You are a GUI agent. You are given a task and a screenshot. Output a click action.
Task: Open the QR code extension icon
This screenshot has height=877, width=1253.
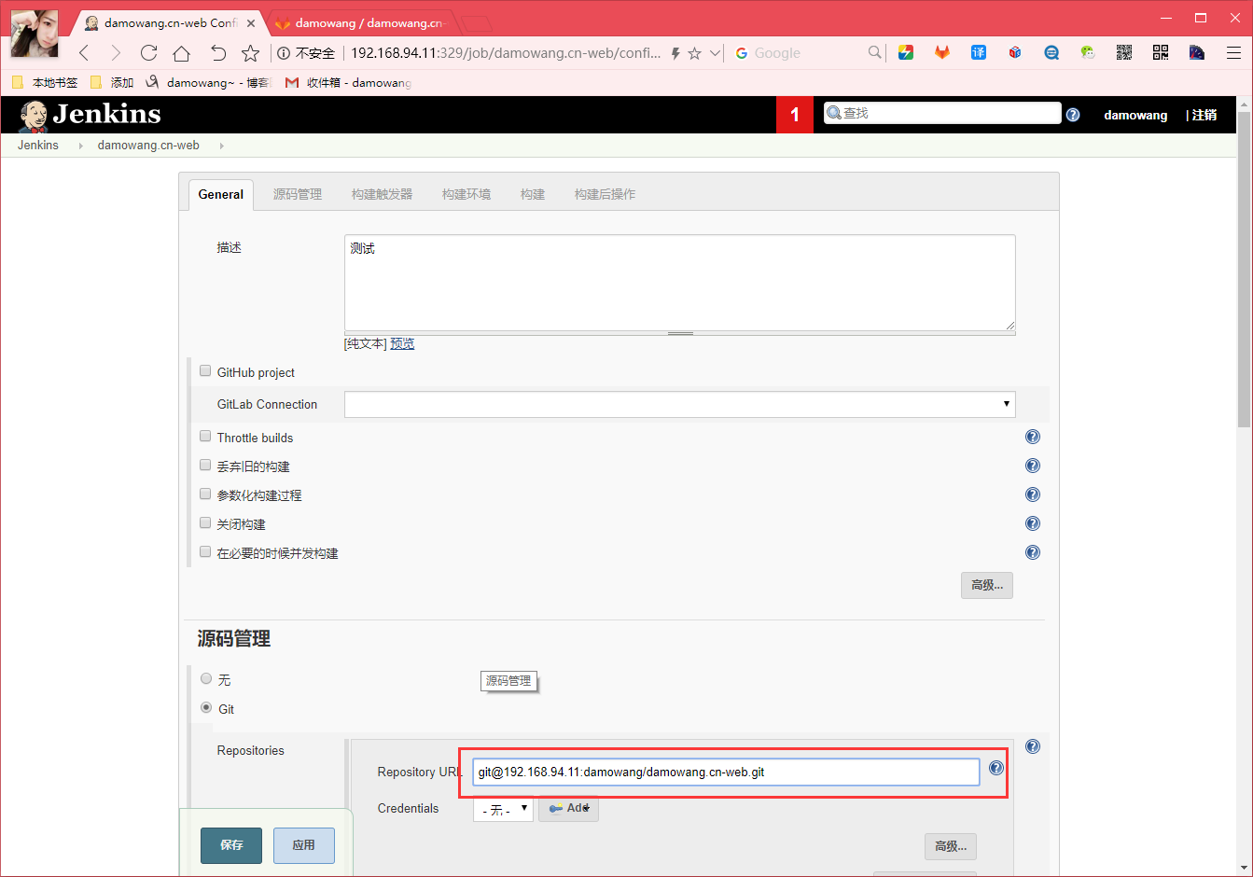coord(1161,52)
